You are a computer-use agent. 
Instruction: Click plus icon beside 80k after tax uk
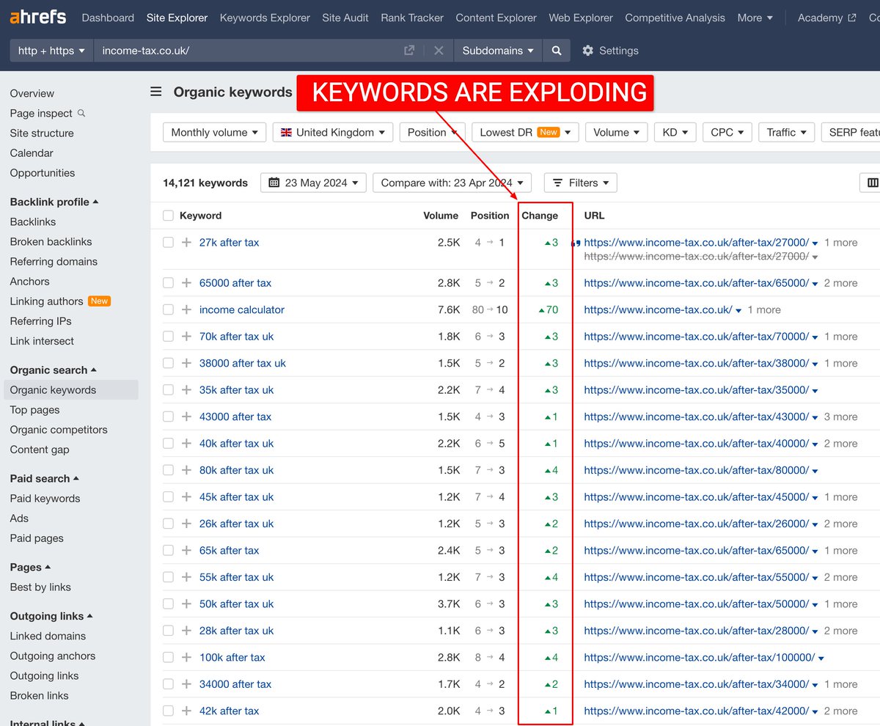pyautogui.click(x=186, y=470)
